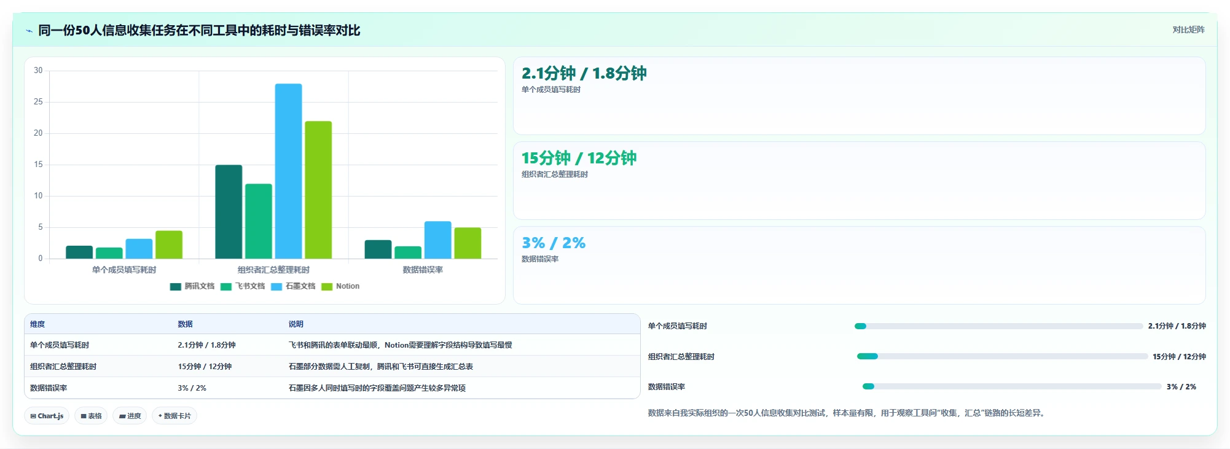Click the 飞书文档 bar in 数据错误率 group
This screenshot has height=449, width=1230.
pos(408,252)
